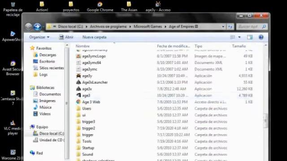The height and width of the screenshot is (161, 287).
Task: Open age3y - Acceso desktop shortcut
Action: [158, 7]
